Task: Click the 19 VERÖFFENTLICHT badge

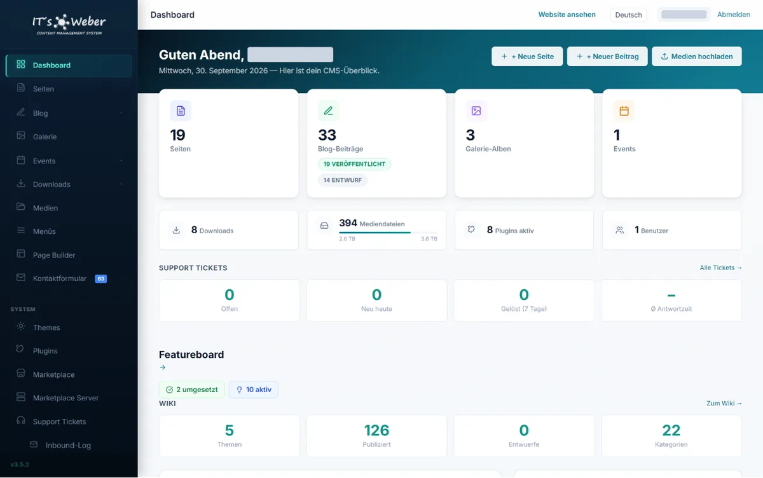Action: (355, 164)
